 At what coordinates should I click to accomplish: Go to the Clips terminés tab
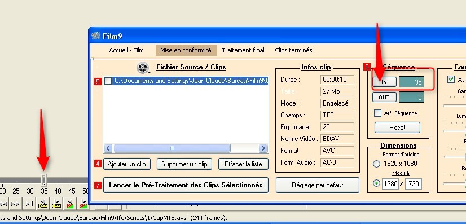[293, 50]
